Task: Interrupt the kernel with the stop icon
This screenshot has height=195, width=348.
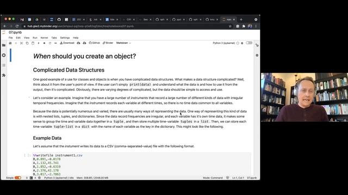Action: coord(44,43)
